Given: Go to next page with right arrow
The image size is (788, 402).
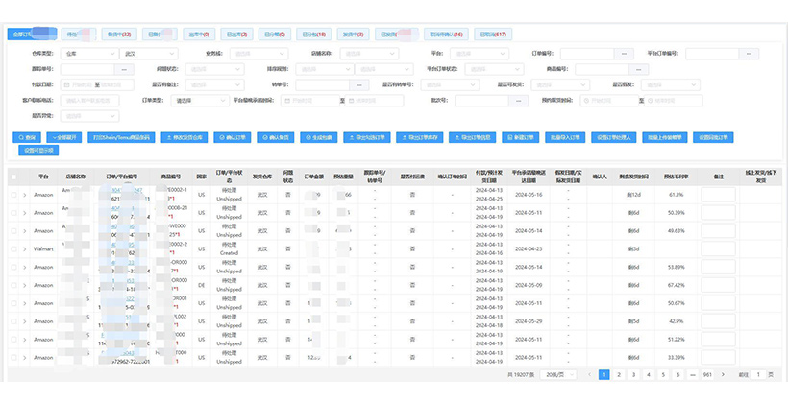Looking at the screenshot, I should (x=722, y=374).
